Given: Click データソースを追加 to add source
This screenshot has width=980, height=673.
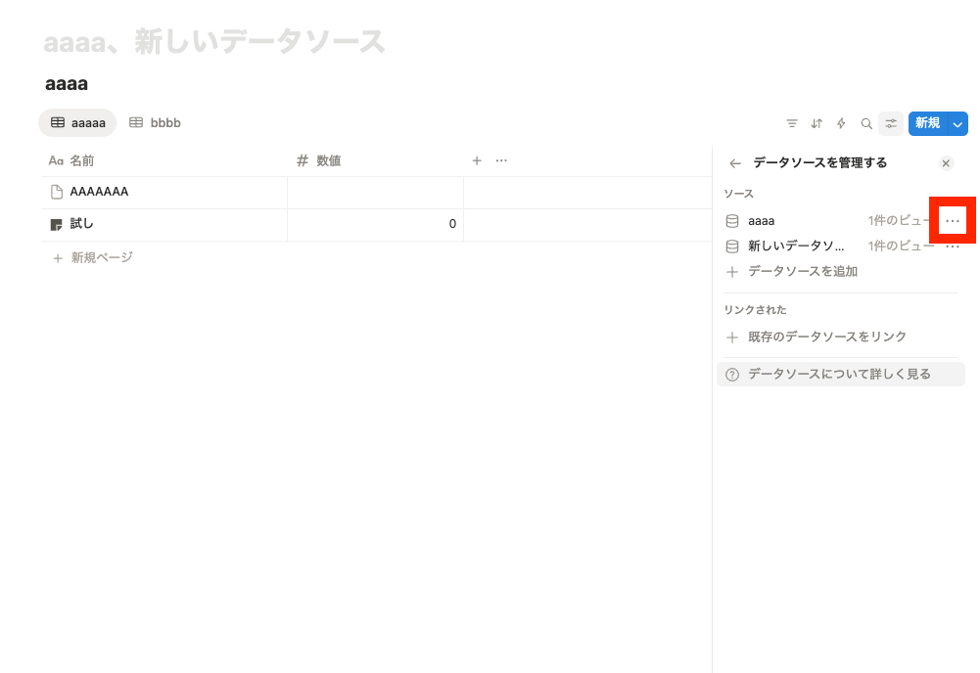Looking at the screenshot, I should click(x=802, y=271).
